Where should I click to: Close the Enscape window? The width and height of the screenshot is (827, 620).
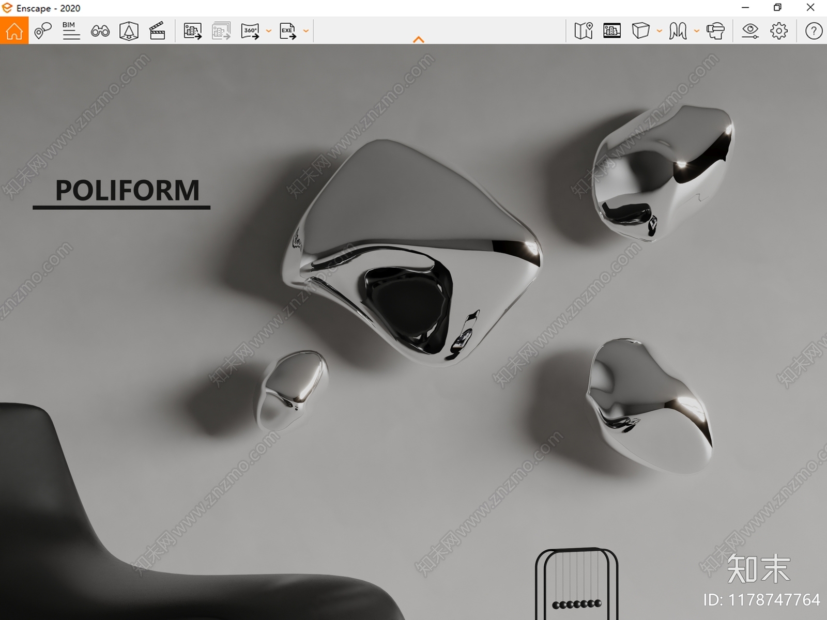(810, 8)
